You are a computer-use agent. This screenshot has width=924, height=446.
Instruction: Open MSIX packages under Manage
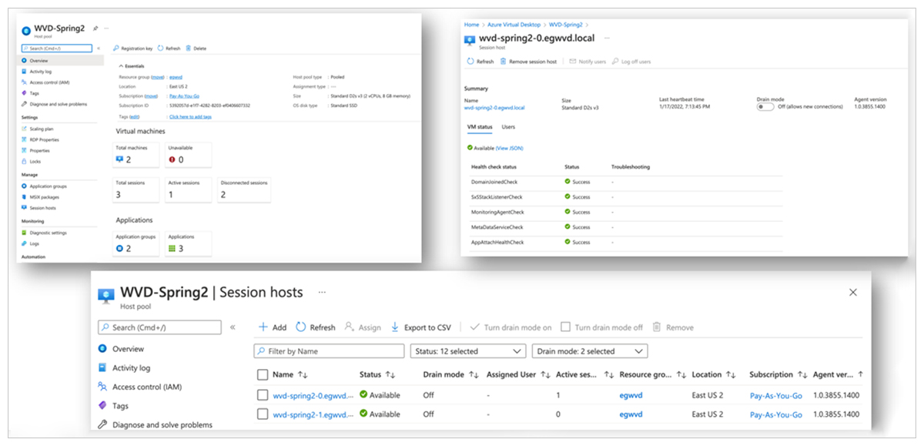43,197
